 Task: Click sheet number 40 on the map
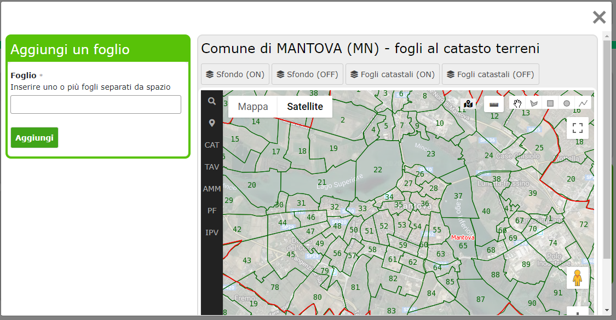(486, 211)
